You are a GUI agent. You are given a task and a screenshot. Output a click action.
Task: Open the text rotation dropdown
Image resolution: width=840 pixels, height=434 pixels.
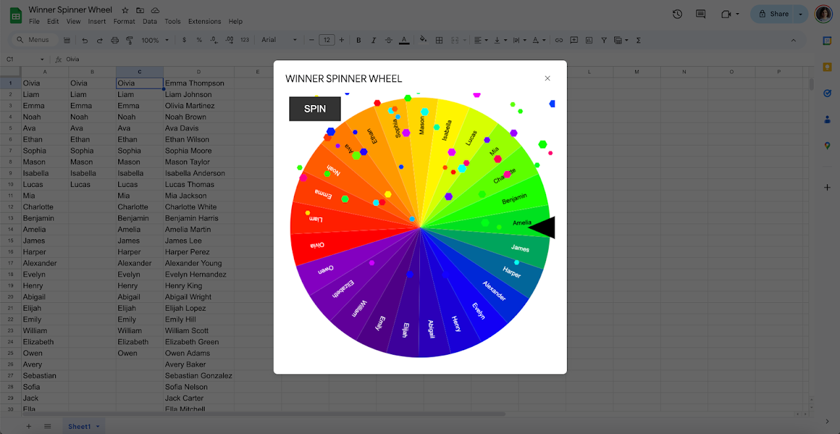(538, 41)
